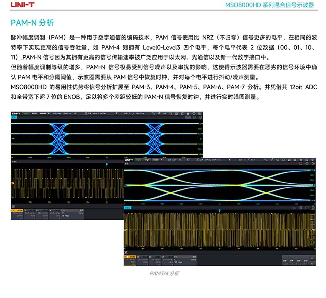Image resolution: width=326 pixels, height=298 pixels.
Task: Click the rightmost toolbar icon in the upper-left scope
Action: (x=200, y=113)
